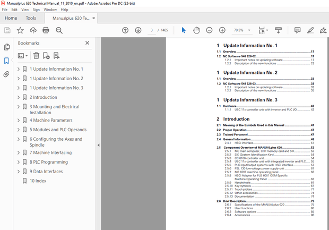Open page display options dropdown arrow
The image size is (329, 230).
point(267,30)
